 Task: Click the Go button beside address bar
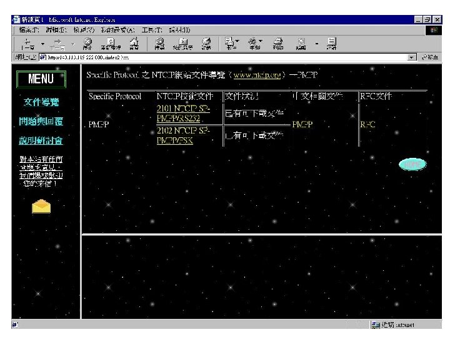pos(430,57)
